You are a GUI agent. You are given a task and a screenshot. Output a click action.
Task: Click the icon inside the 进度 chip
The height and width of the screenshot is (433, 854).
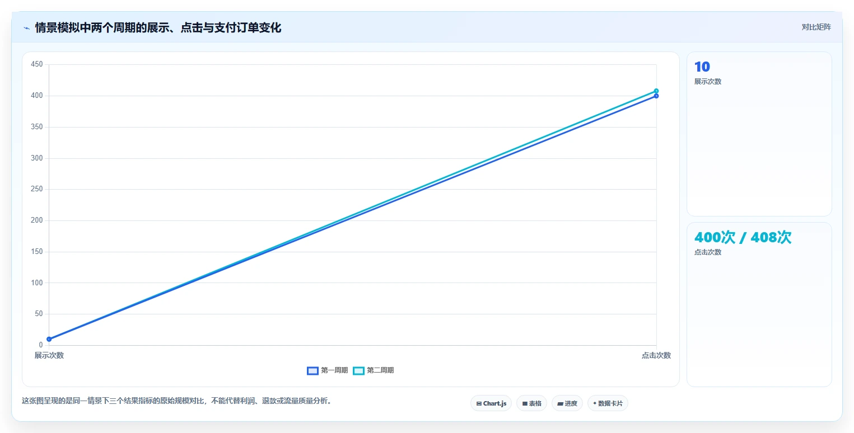click(x=561, y=403)
